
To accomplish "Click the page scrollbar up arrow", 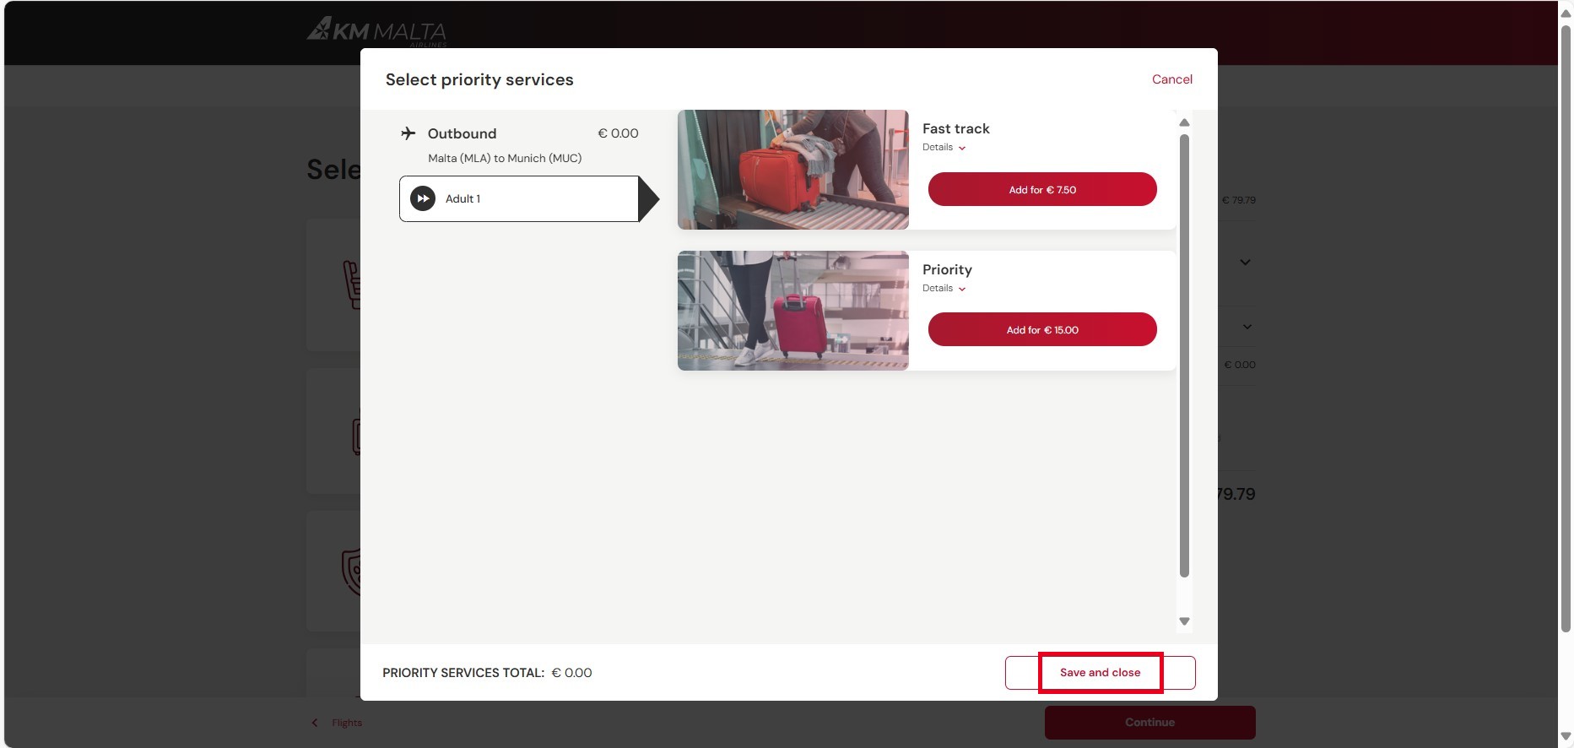I will pos(1566,12).
